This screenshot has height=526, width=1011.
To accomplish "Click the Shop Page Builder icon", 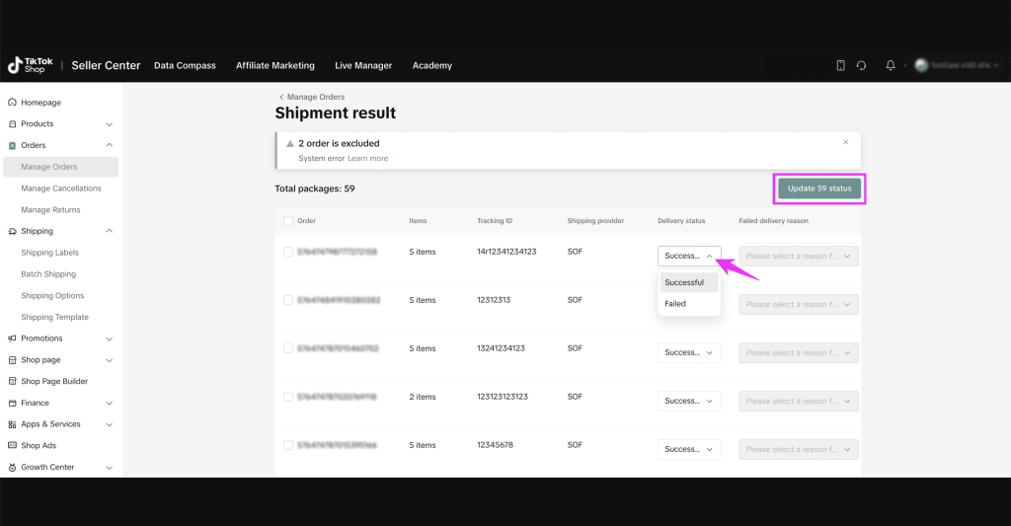I will [x=12, y=382].
